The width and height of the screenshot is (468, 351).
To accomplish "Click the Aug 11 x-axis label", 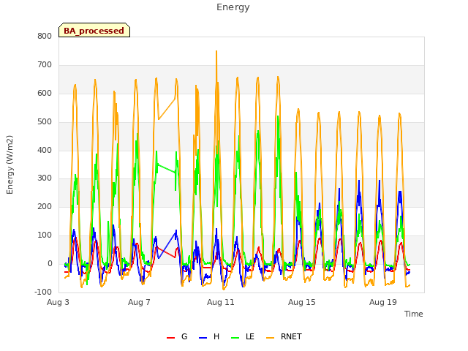I will [x=221, y=302].
